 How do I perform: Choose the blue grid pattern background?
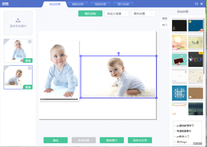point(179,93)
